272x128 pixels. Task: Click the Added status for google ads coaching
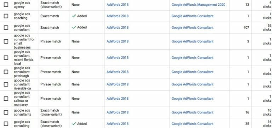[79, 16]
